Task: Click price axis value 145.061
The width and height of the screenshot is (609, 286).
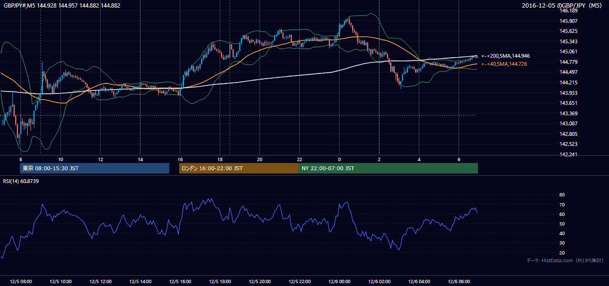Action: point(568,51)
